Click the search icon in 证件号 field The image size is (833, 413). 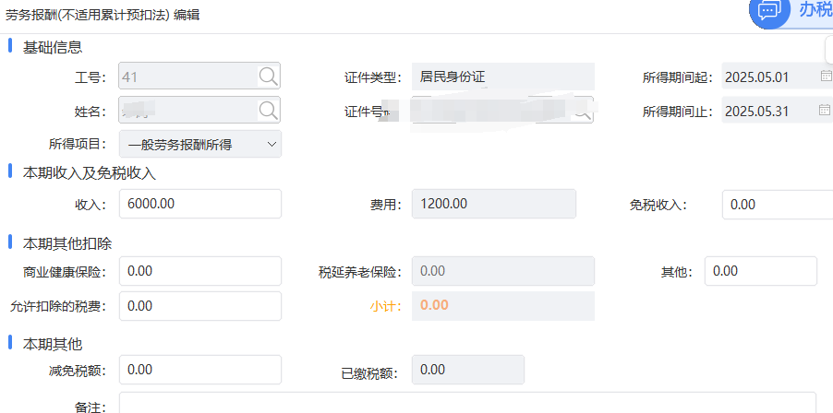pos(583,111)
